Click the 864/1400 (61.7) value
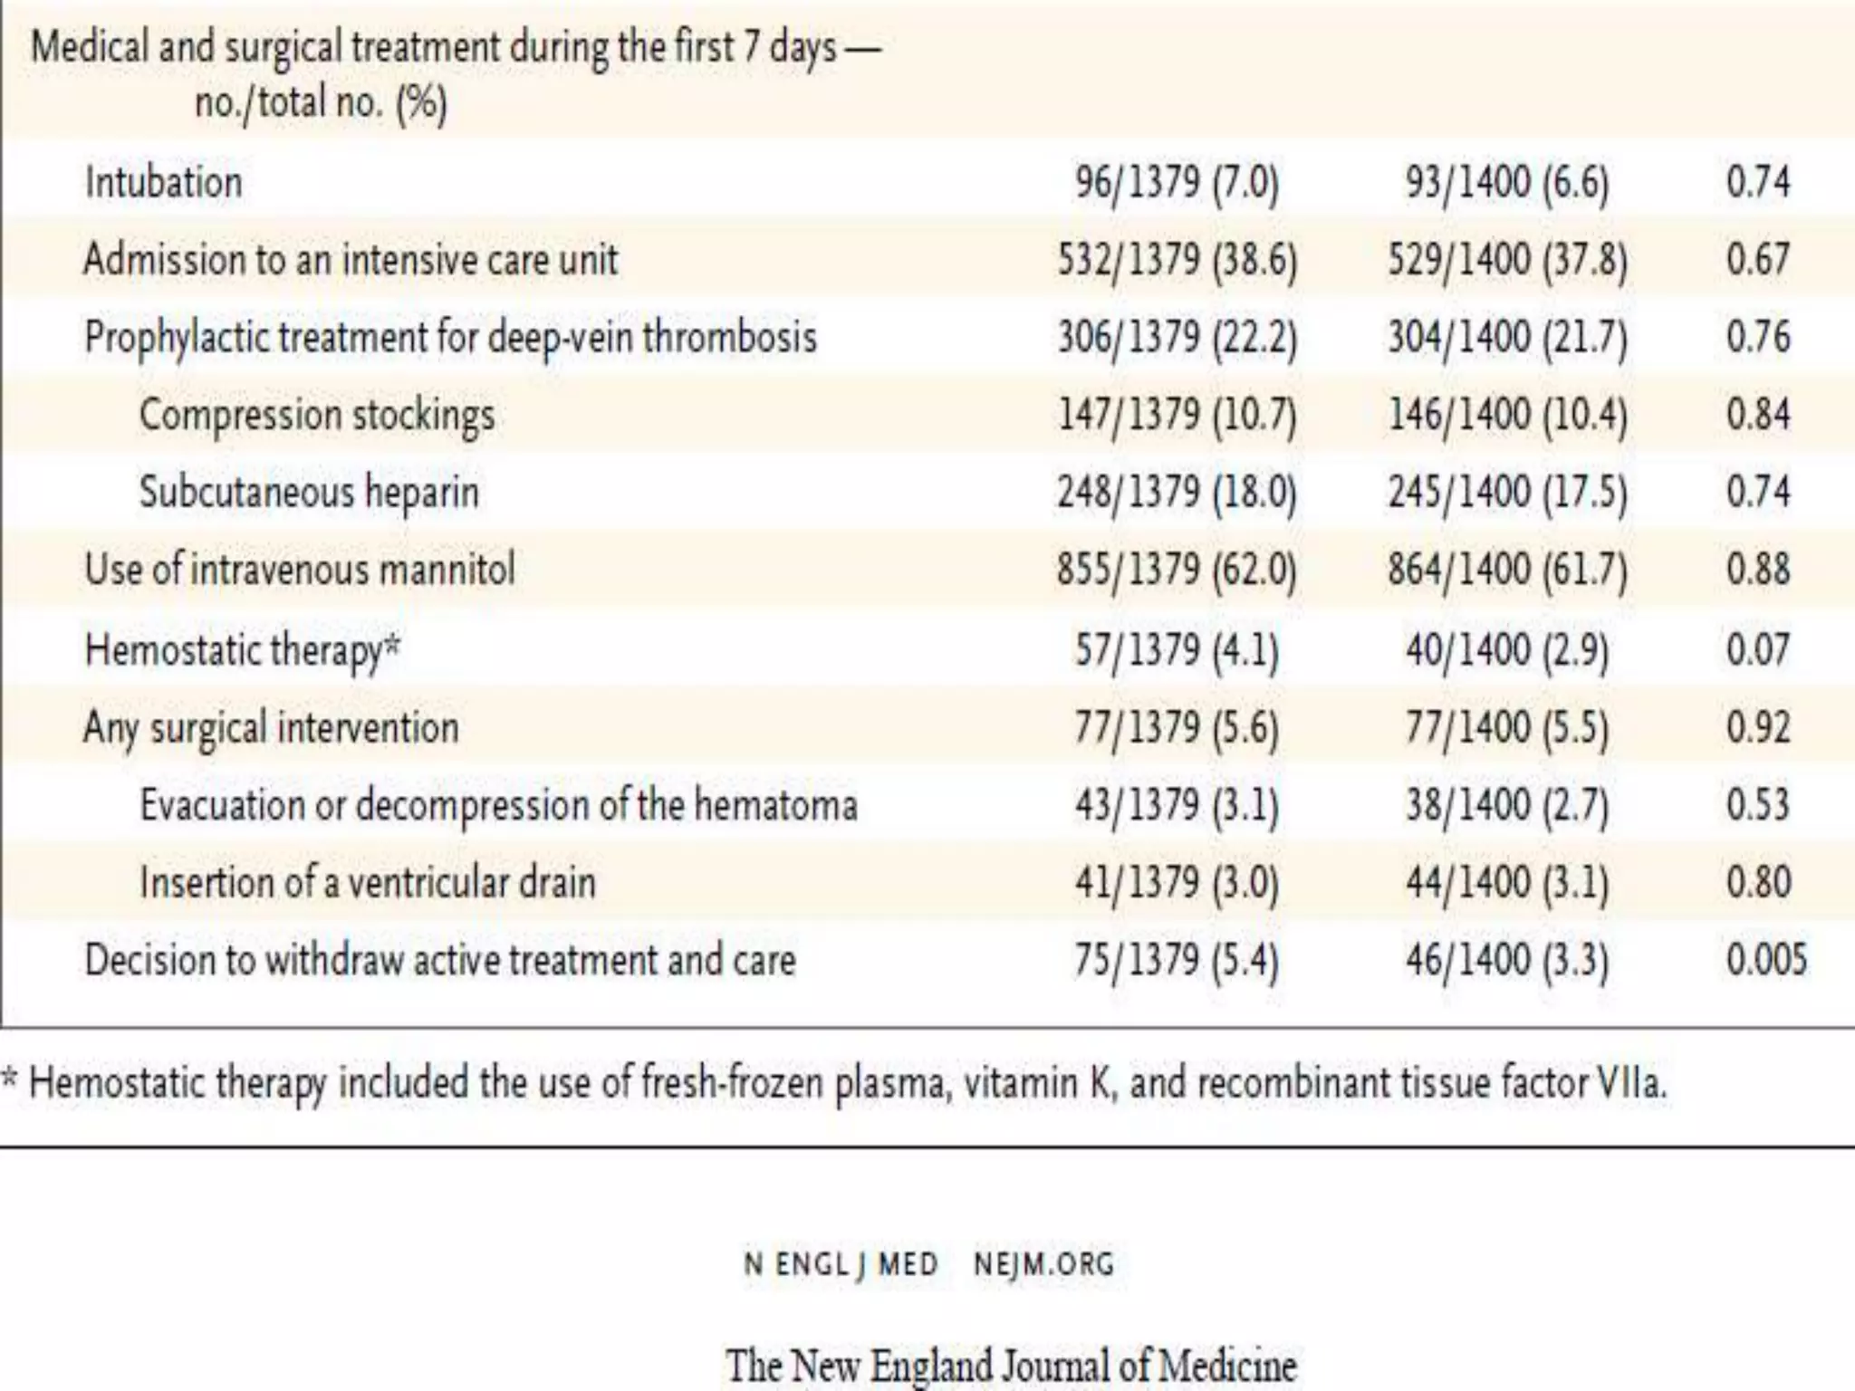This screenshot has width=1855, height=1391. (x=1507, y=571)
